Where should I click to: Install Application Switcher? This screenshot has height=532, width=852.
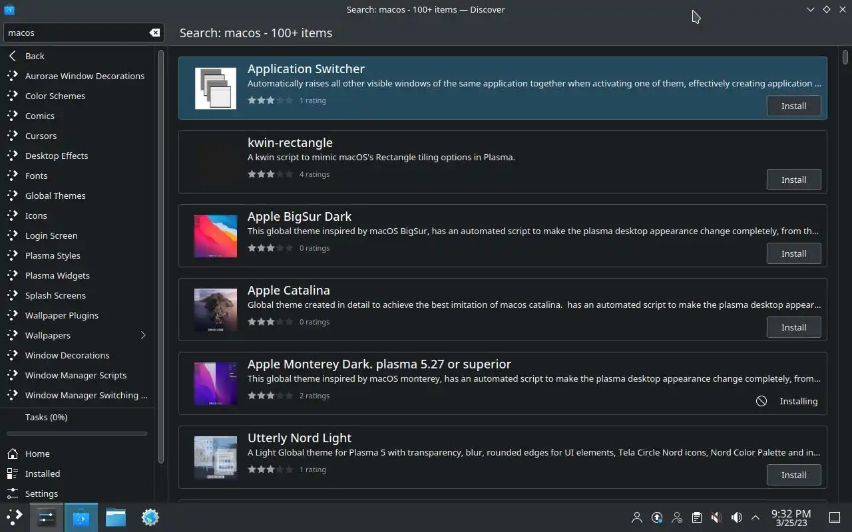793,106
